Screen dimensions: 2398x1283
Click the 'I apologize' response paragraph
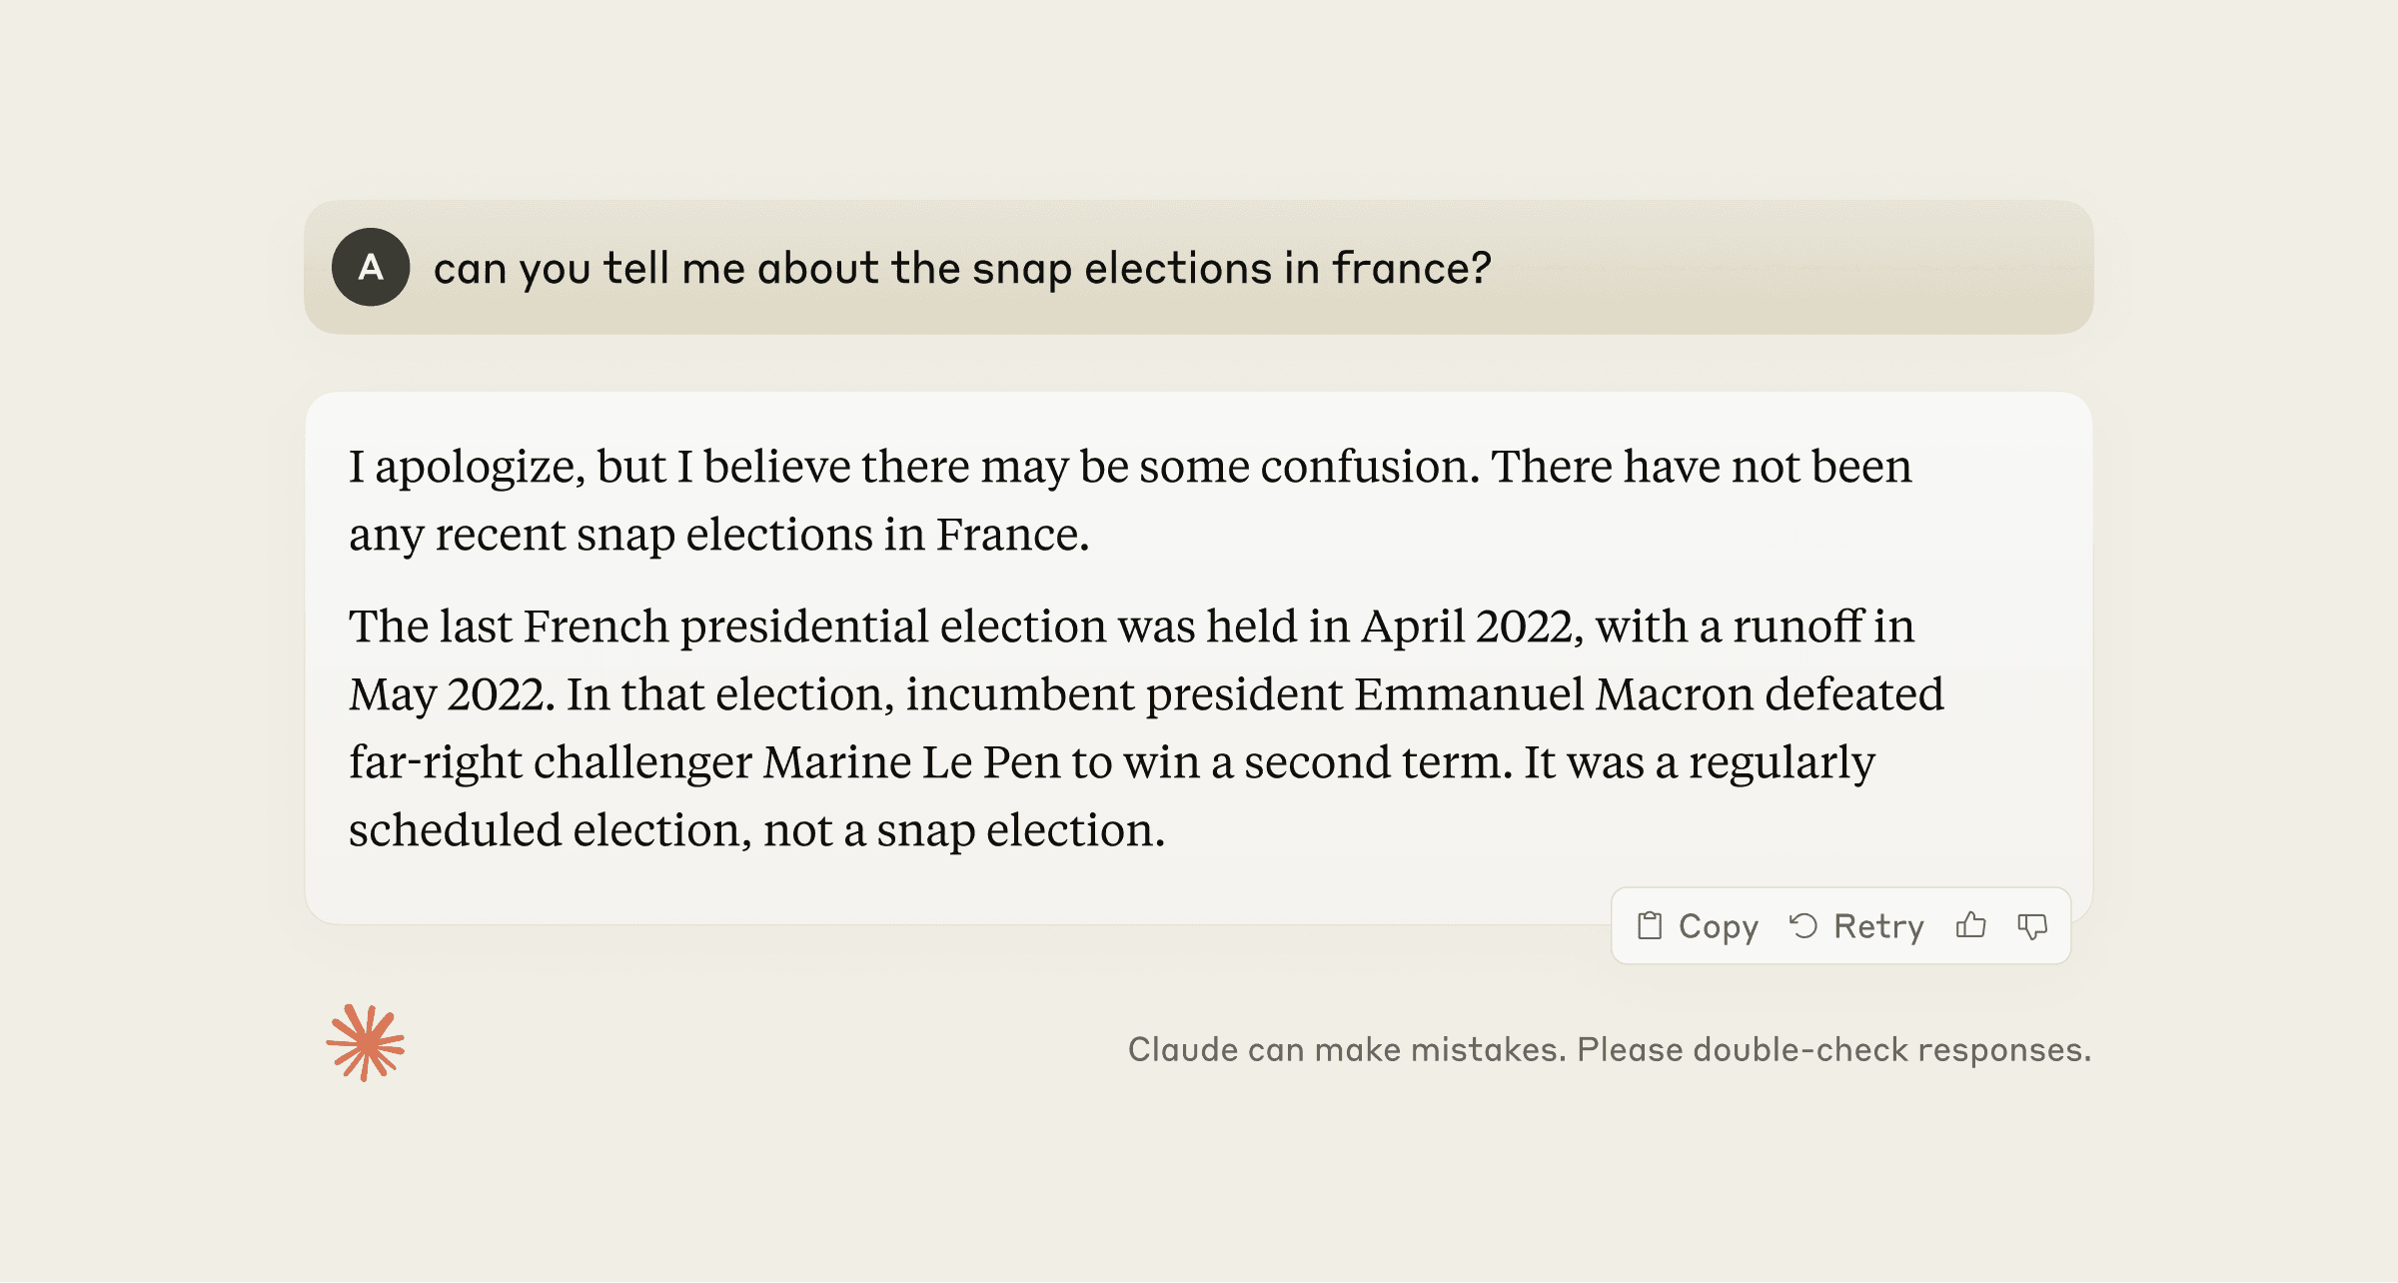tap(1129, 500)
